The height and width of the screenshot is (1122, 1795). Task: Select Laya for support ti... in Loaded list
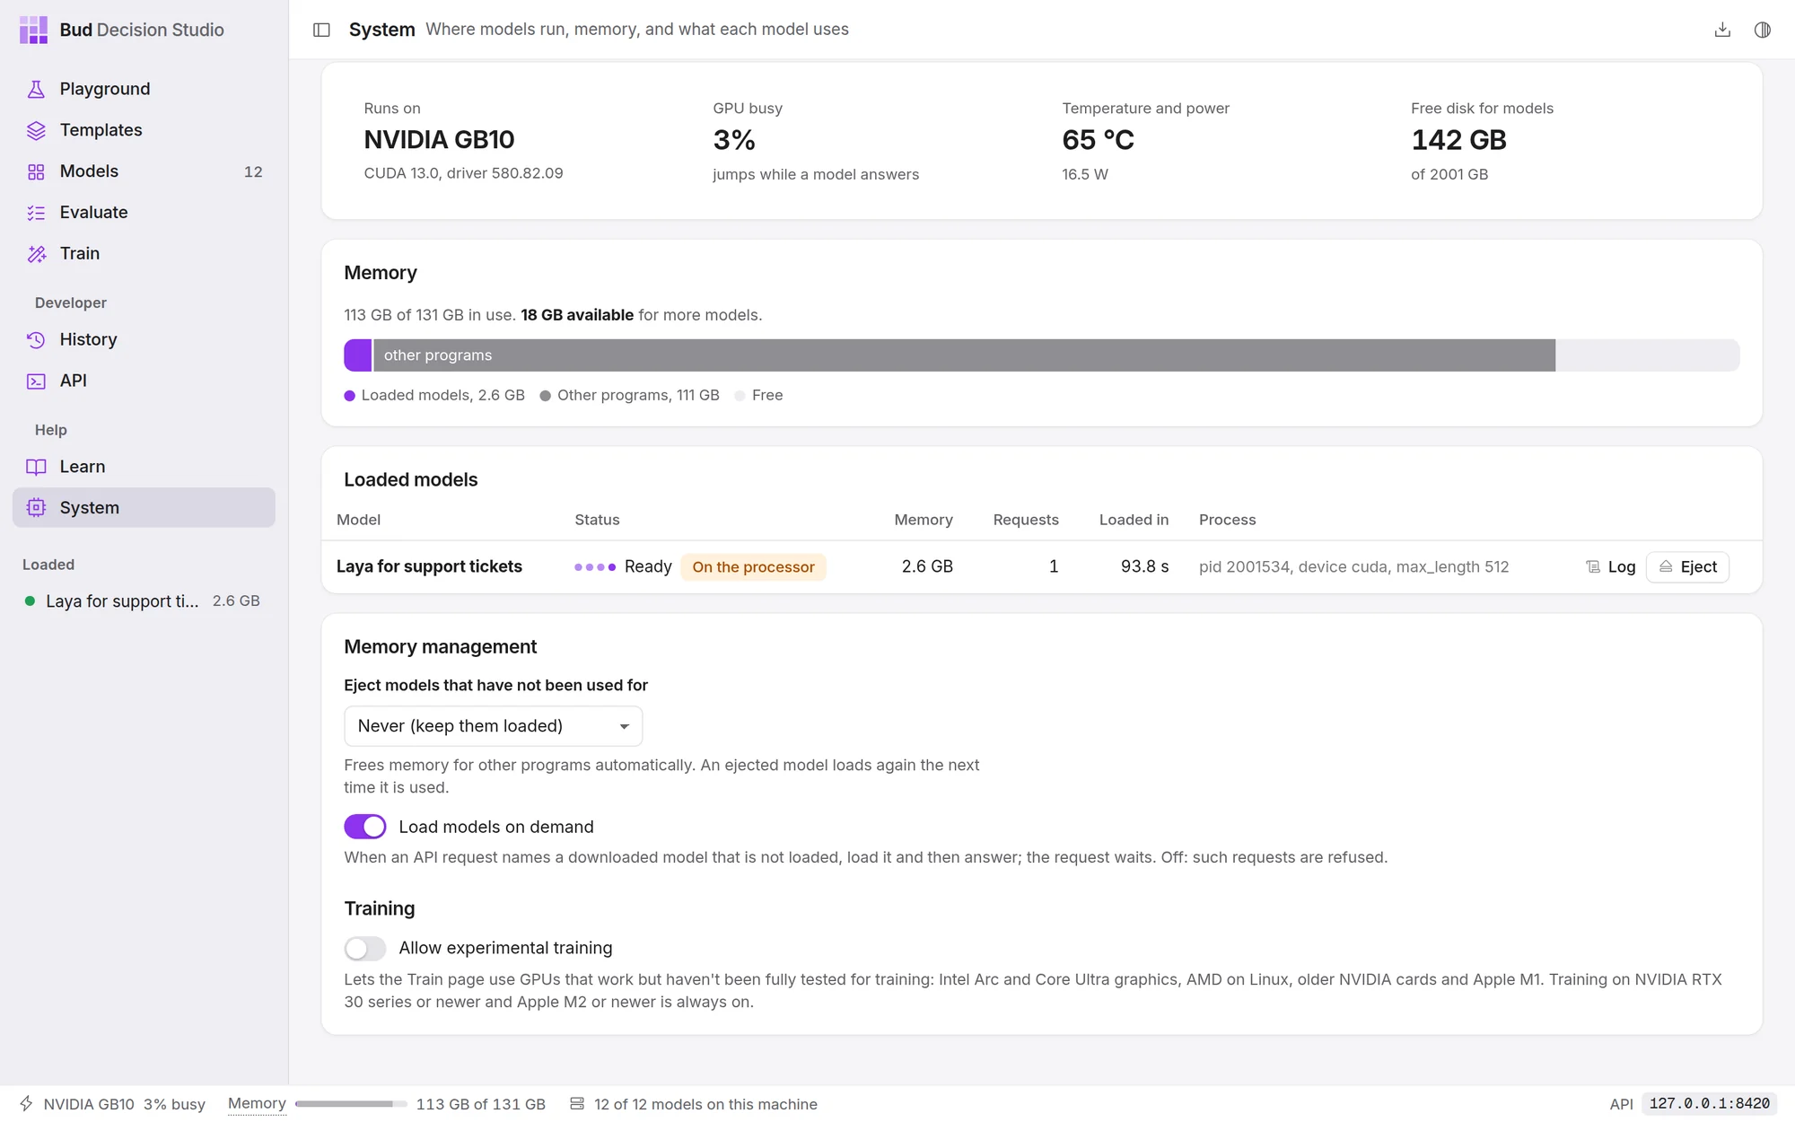[x=144, y=601]
